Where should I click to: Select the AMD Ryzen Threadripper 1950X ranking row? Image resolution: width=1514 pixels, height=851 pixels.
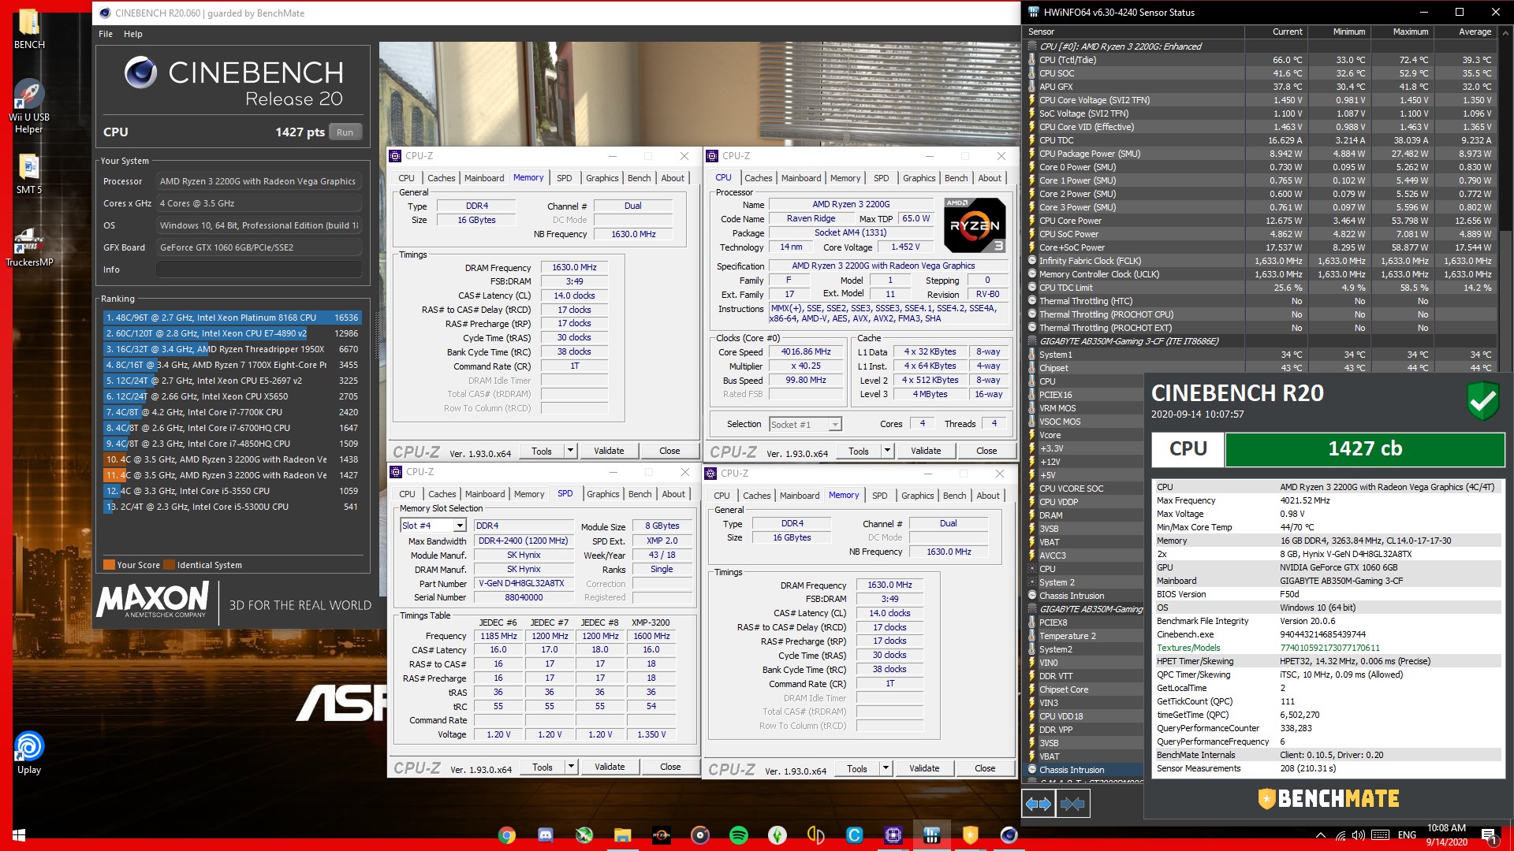pos(233,349)
